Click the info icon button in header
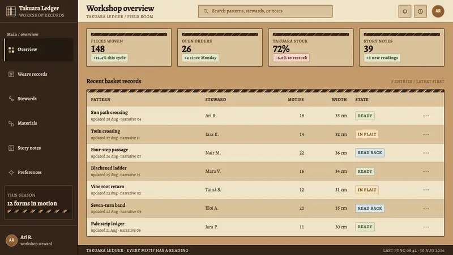Image resolution: width=453 pixels, height=255 pixels. tap(420, 11)
